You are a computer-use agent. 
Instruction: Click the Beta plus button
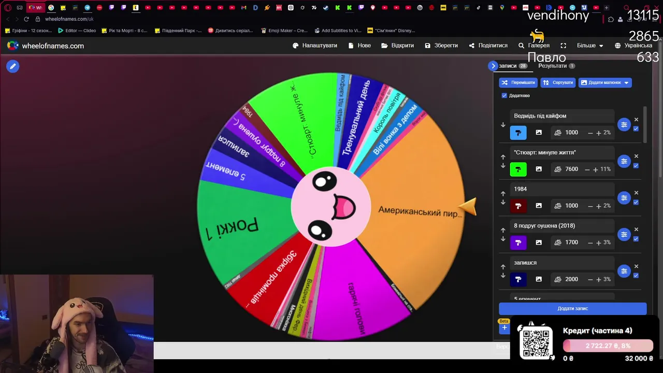[504, 328]
